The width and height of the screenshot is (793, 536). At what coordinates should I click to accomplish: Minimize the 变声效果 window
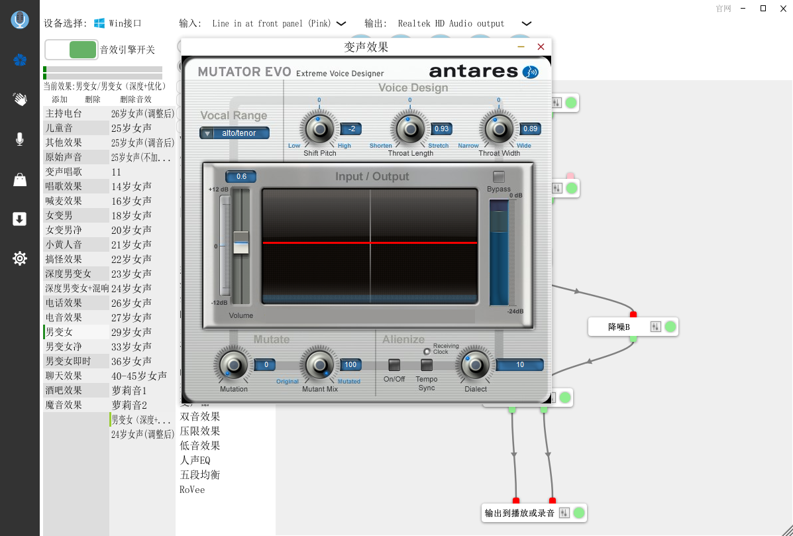pyautogui.click(x=521, y=46)
